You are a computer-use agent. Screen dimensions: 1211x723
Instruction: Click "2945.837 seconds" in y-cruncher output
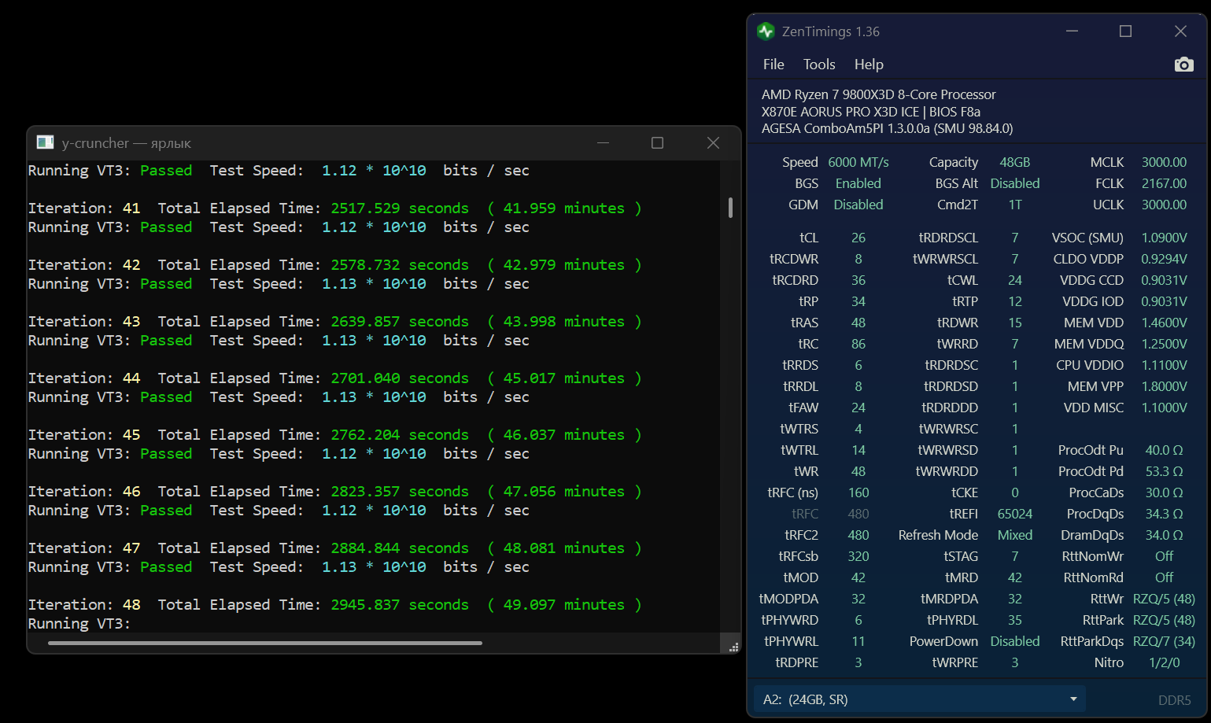tap(400, 605)
